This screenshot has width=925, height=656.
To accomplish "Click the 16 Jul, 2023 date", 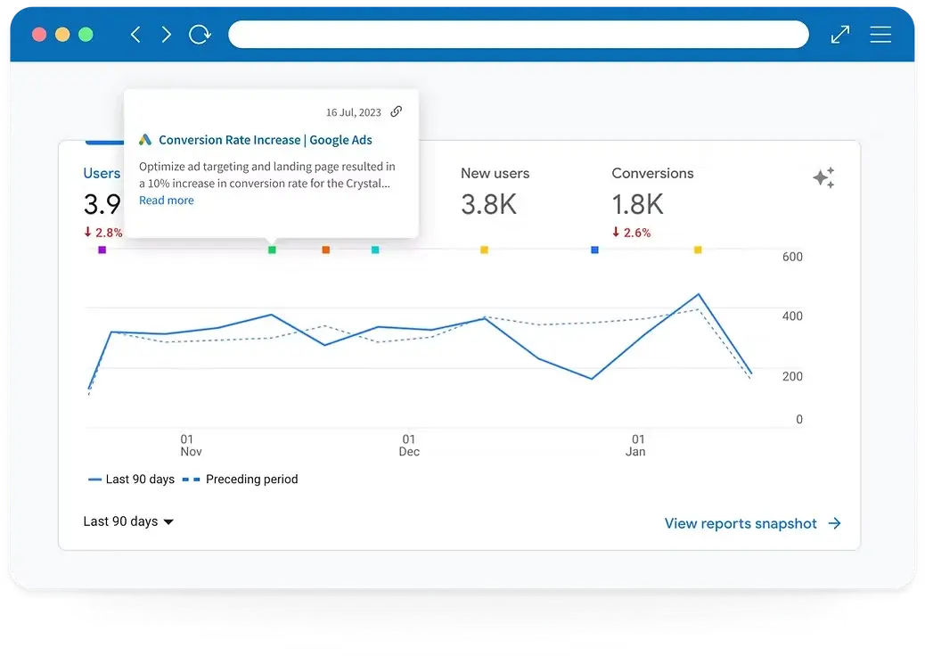I will 354,112.
